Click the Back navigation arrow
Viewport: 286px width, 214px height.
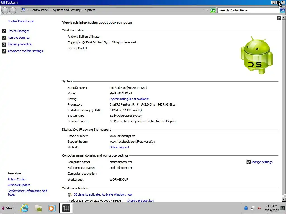coord(5,10)
